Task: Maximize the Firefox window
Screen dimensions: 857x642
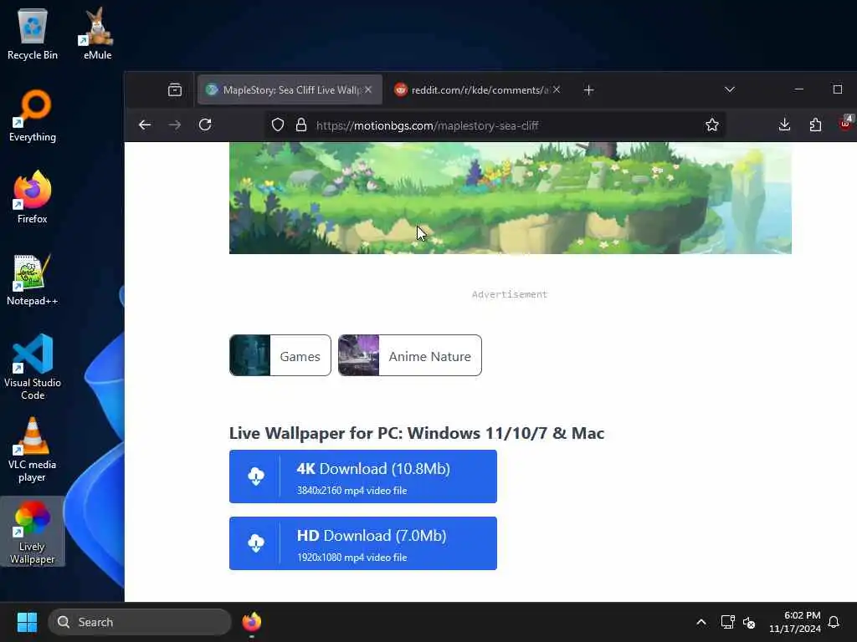Action: coord(837,89)
